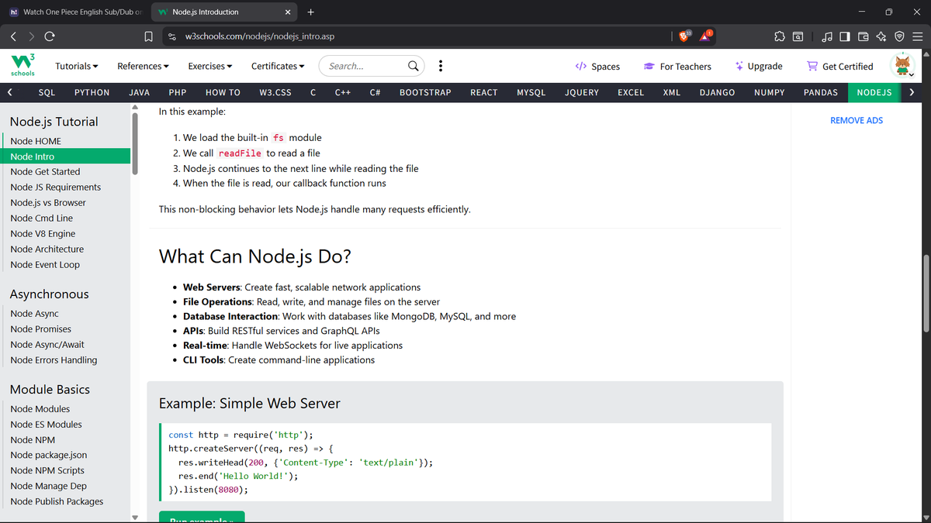This screenshot has width=931, height=523.
Task: Open For Teachers link
Action: (x=677, y=67)
